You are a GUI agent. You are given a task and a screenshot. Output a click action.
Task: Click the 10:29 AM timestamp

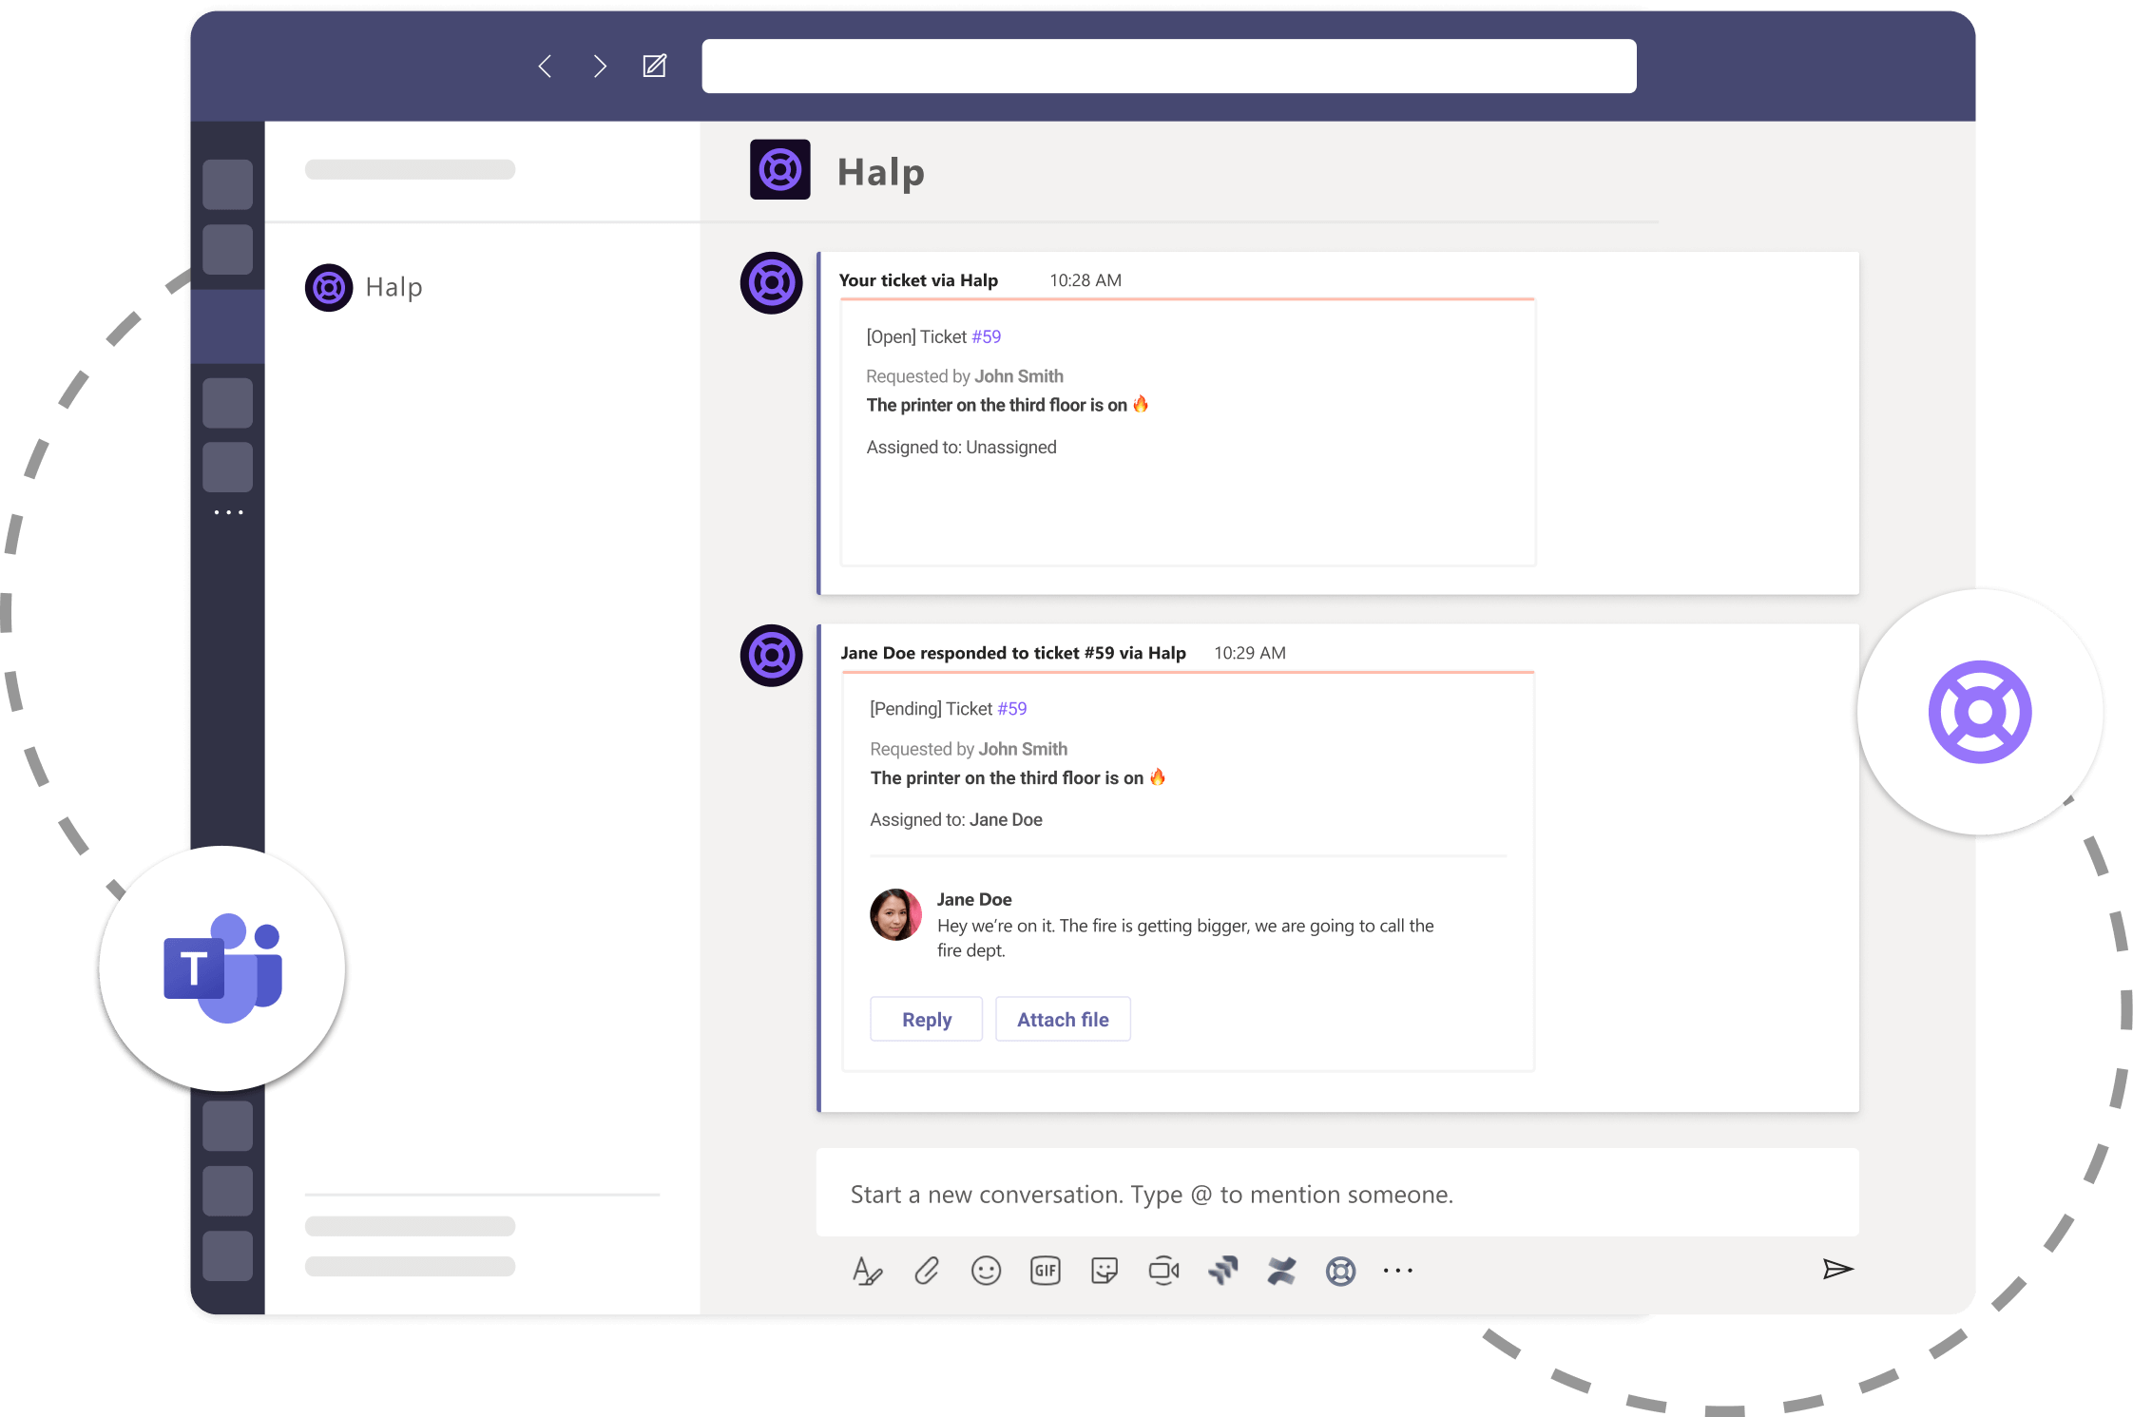point(1250,653)
